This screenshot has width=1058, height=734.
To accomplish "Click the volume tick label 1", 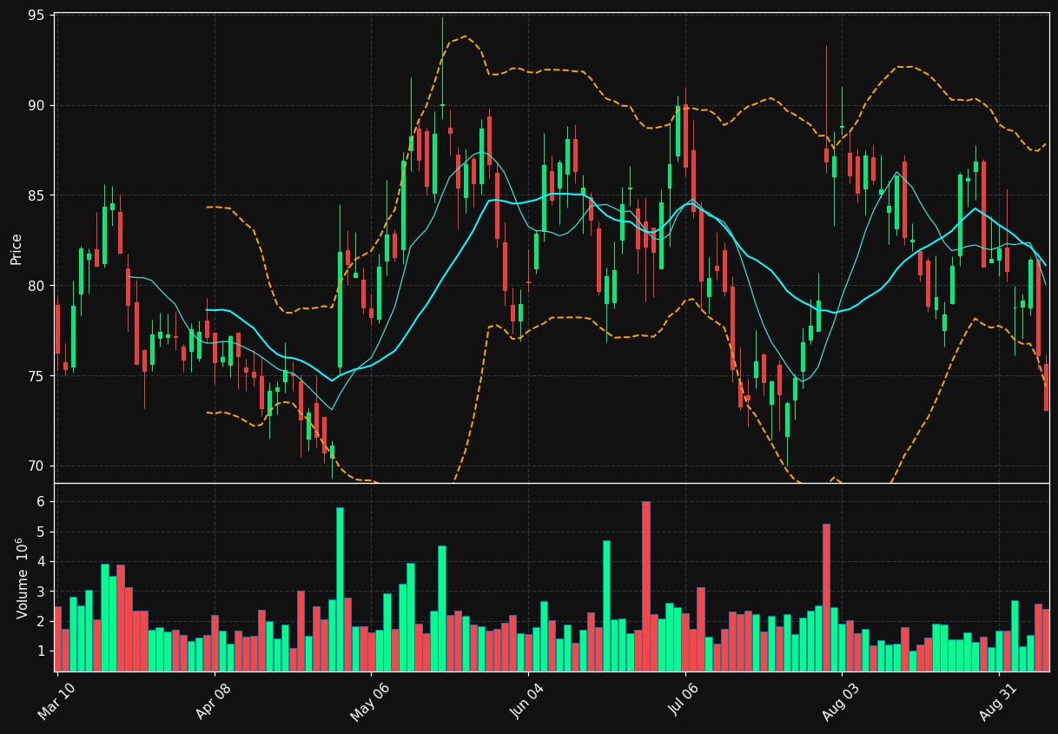I will (42, 651).
